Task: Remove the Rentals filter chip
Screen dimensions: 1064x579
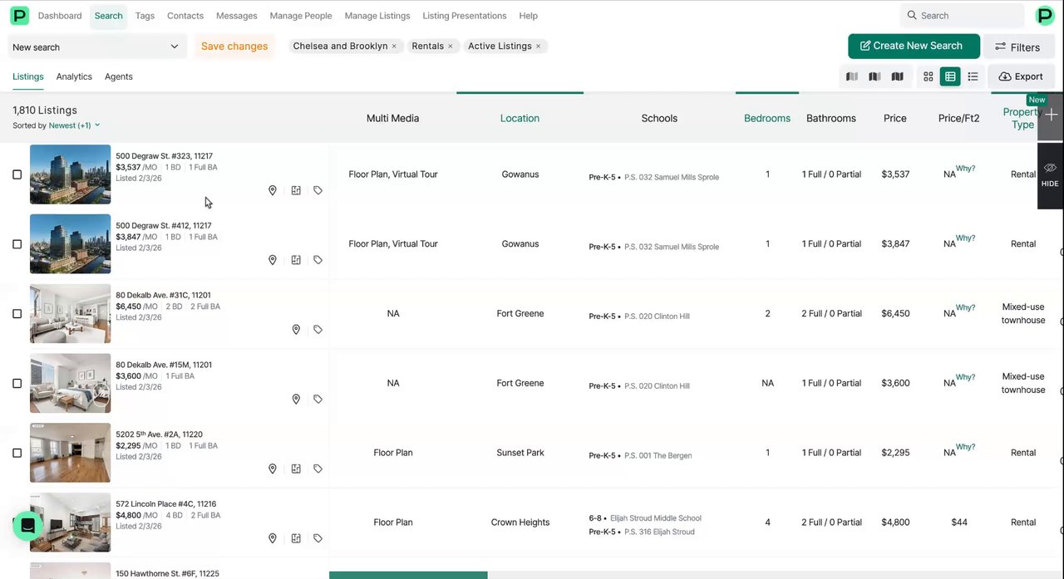Action: pos(451,47)
